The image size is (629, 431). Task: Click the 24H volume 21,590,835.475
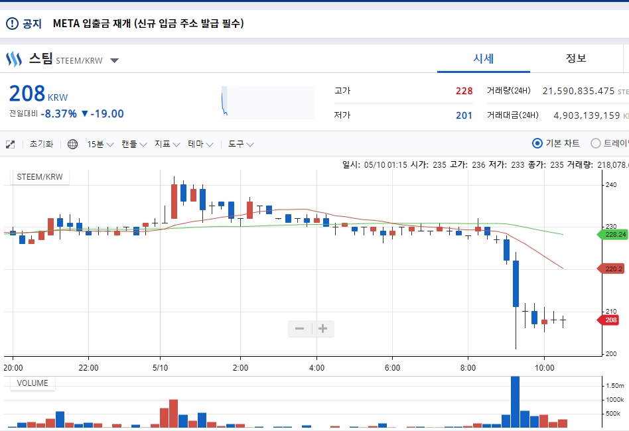click(579, 91)
